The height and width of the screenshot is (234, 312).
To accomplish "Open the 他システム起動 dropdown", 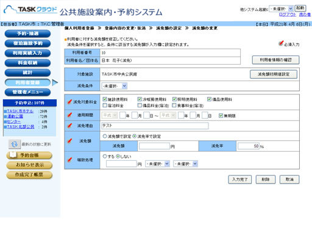I will tap(281, 9).
